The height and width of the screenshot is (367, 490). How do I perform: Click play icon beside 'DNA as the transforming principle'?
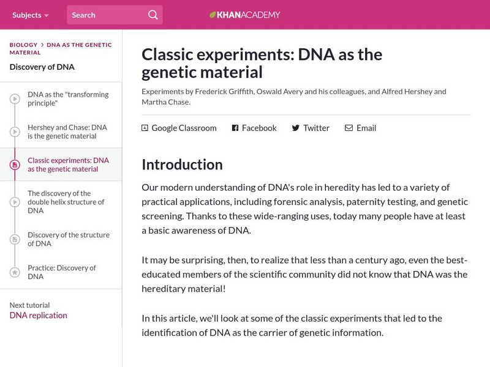tap(15, 98)
